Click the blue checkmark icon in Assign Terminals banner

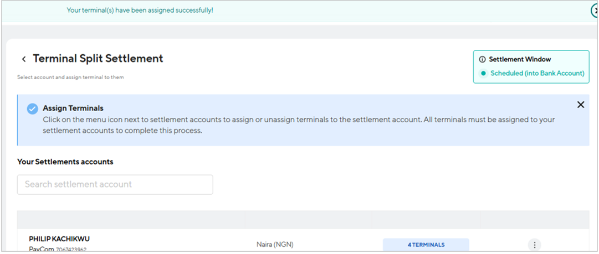click(x=33, y=108)
